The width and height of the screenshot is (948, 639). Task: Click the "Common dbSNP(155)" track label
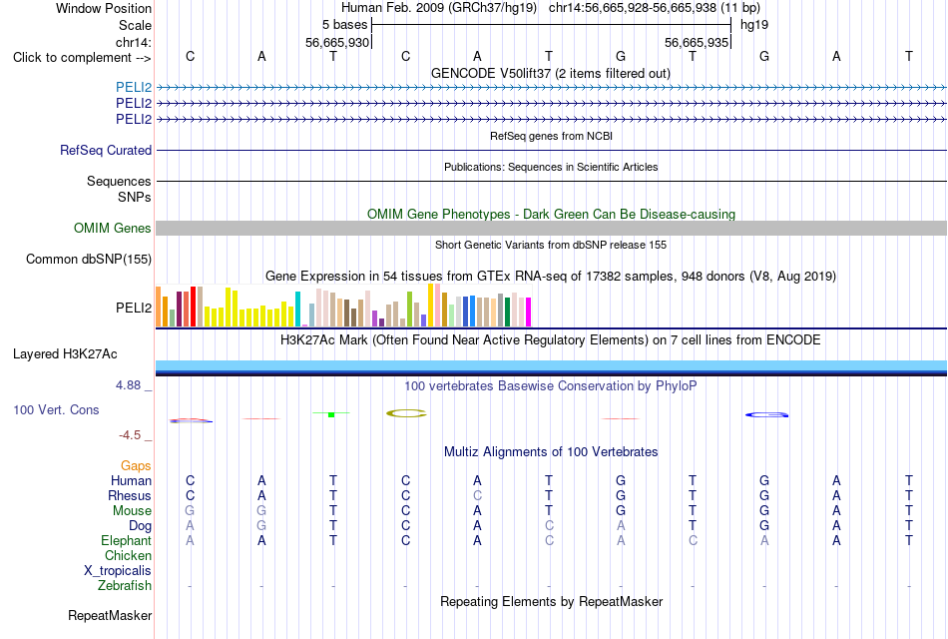88,259
